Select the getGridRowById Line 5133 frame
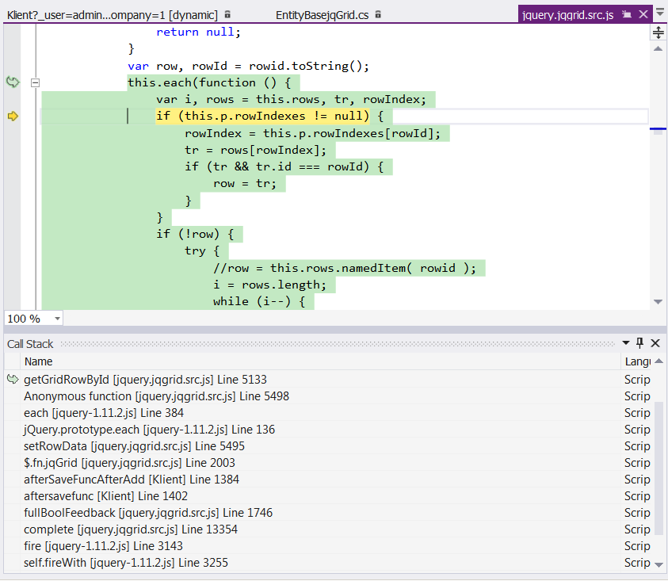The image size is (668, 581). (x=145, y=380)
